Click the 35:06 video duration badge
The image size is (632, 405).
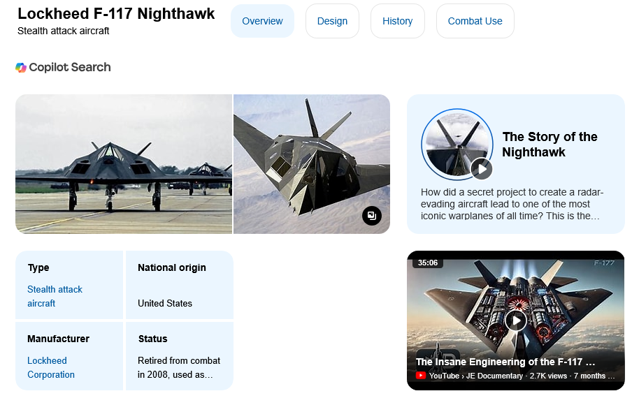coord(428,263)
